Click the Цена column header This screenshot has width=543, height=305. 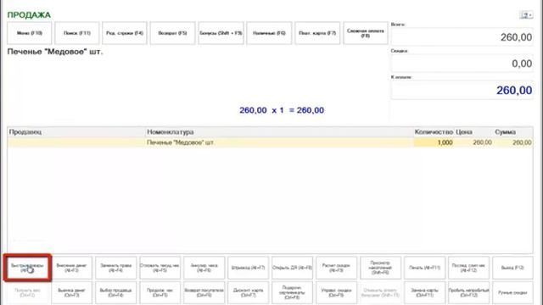(x=473, y=132)
